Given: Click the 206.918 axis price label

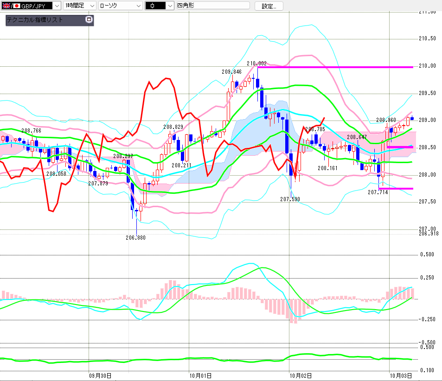Looking at the screenshot, I should coord(429,234).
